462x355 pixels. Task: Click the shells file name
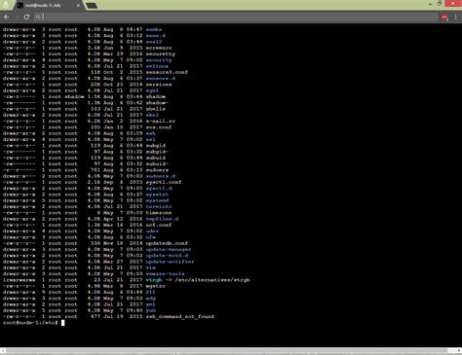(155, 109)
